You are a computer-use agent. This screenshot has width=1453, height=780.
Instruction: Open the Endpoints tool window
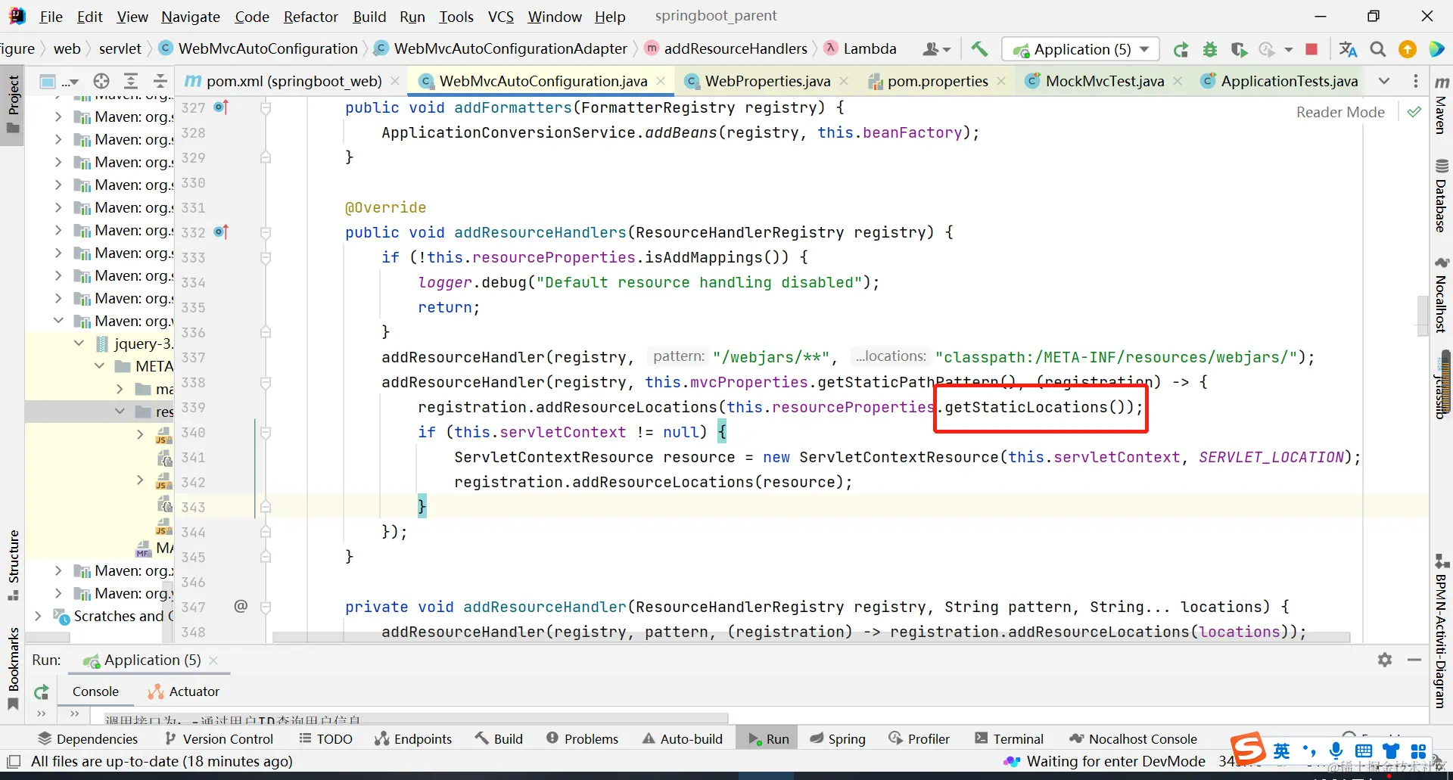click(x=412, y=739)
